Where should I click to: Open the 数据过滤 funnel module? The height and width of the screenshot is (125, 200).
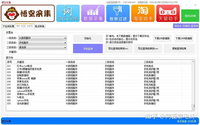[118, 13]
